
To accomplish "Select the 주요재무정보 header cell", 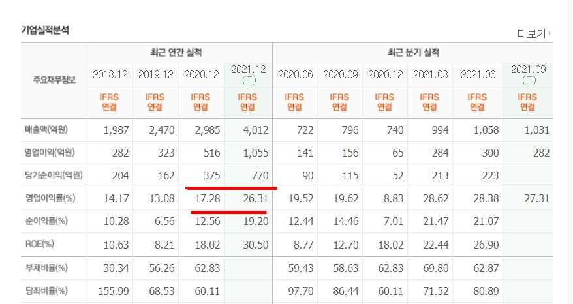I will pos(54,80).
